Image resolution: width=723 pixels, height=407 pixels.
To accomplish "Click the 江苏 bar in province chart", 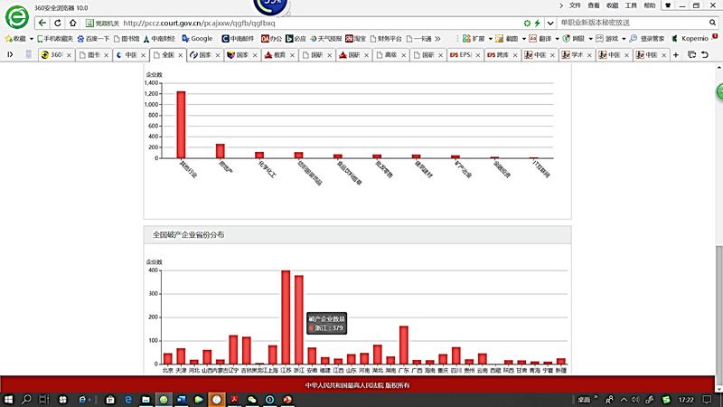I will tap(286, 317).
